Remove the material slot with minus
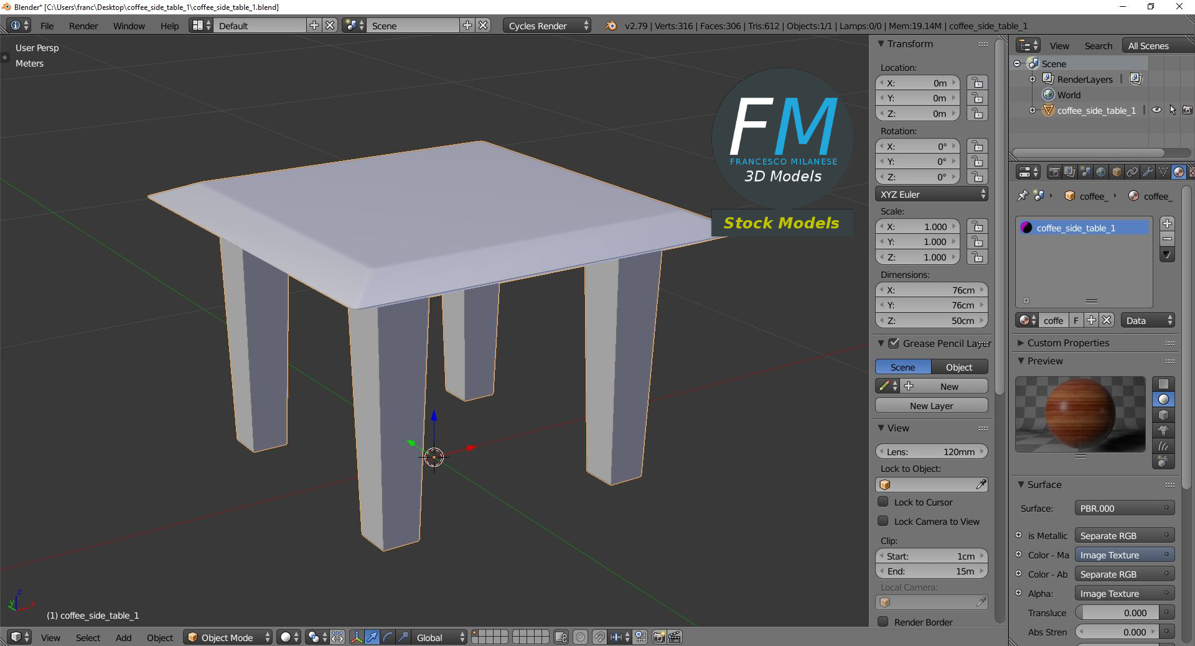The height and width of the screenshot is (646, 1195). coord(1168,239)
